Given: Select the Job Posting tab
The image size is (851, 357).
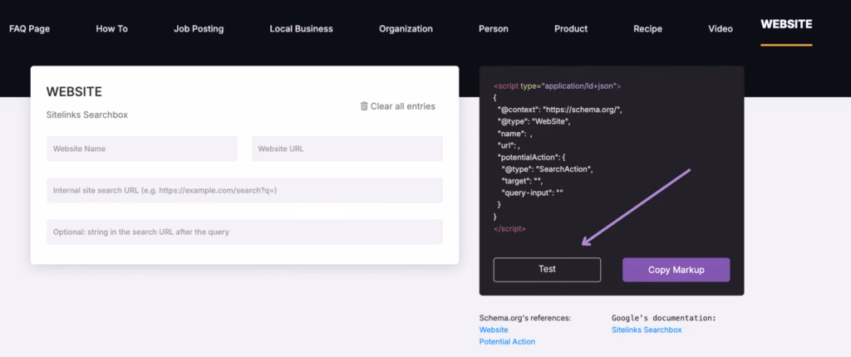Looking at the screenshot, I should [199, 29].
